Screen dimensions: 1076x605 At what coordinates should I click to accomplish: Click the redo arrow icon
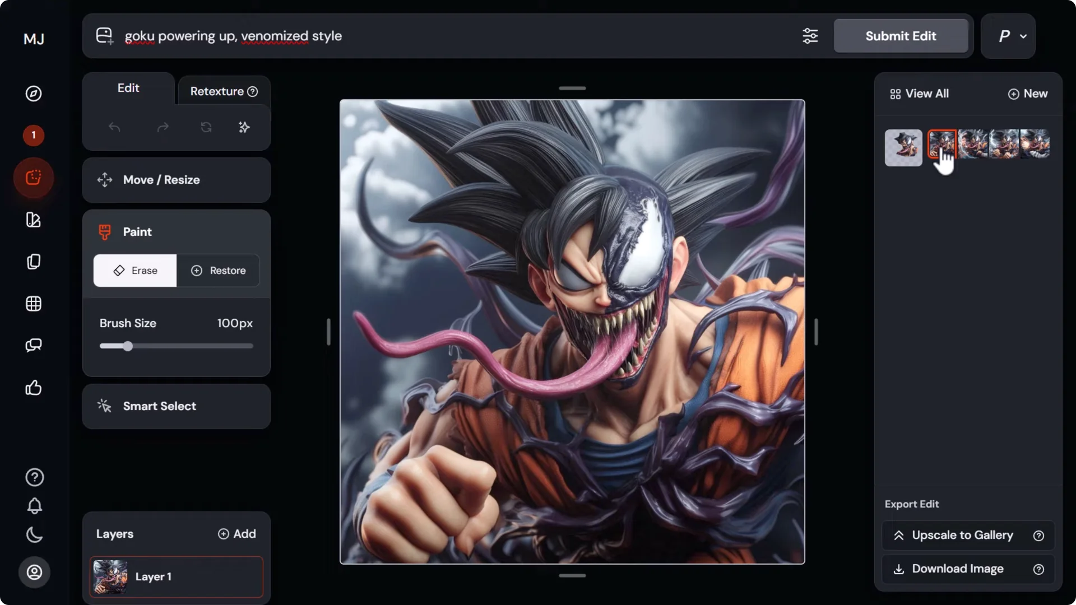162,128
